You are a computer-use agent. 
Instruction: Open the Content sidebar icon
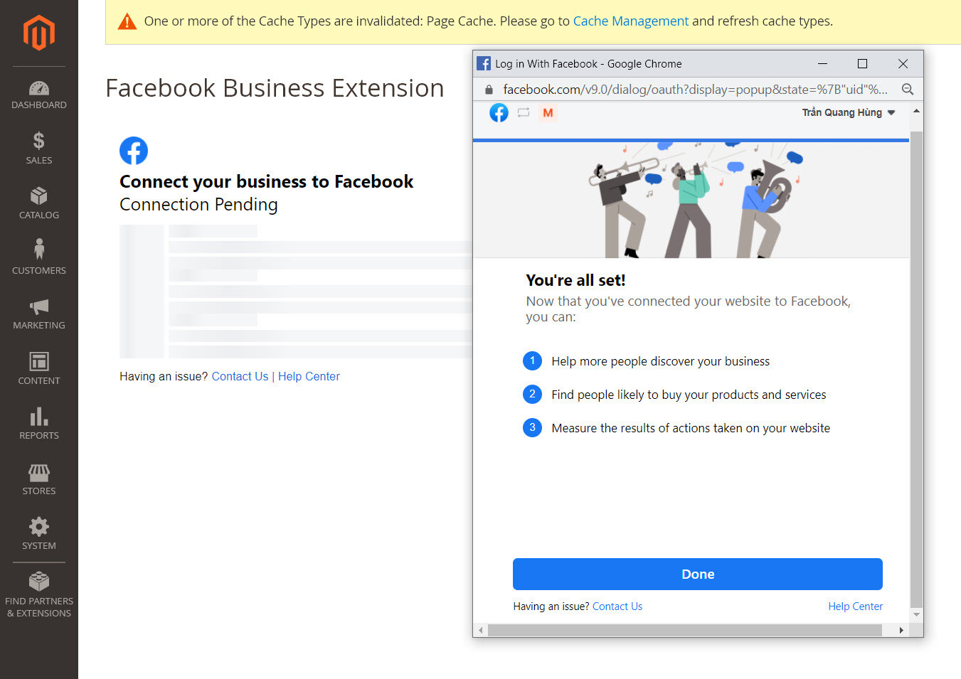pyautogui.click(x=39, y=363)
